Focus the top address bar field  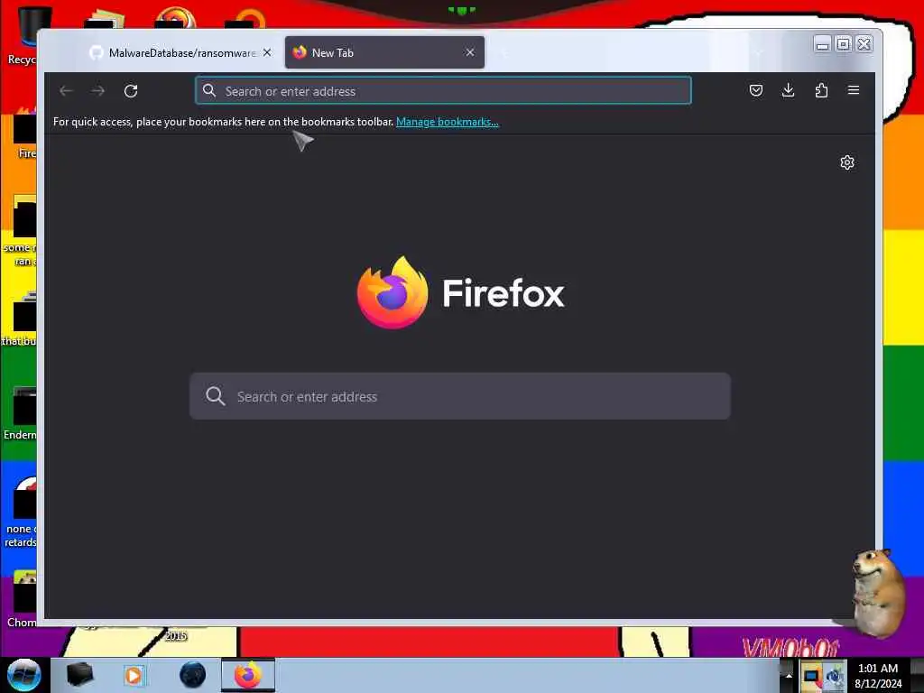tap(443, 91)
